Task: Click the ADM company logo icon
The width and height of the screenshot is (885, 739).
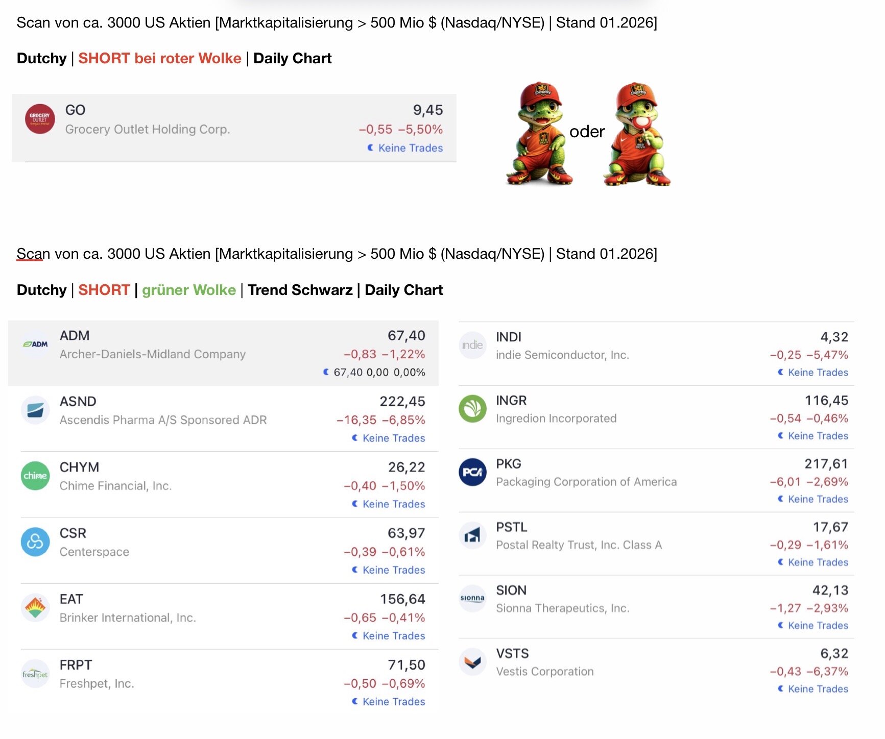Action: (35, 344)
